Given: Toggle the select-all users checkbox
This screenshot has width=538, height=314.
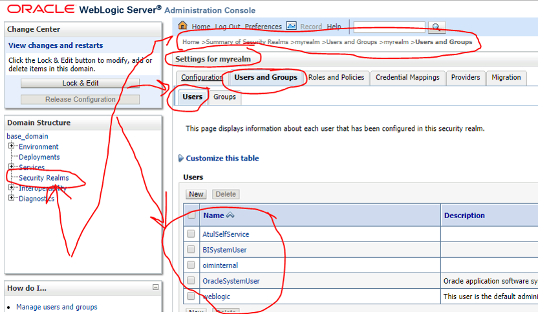Looking at the screenshot, I should 191,215.
